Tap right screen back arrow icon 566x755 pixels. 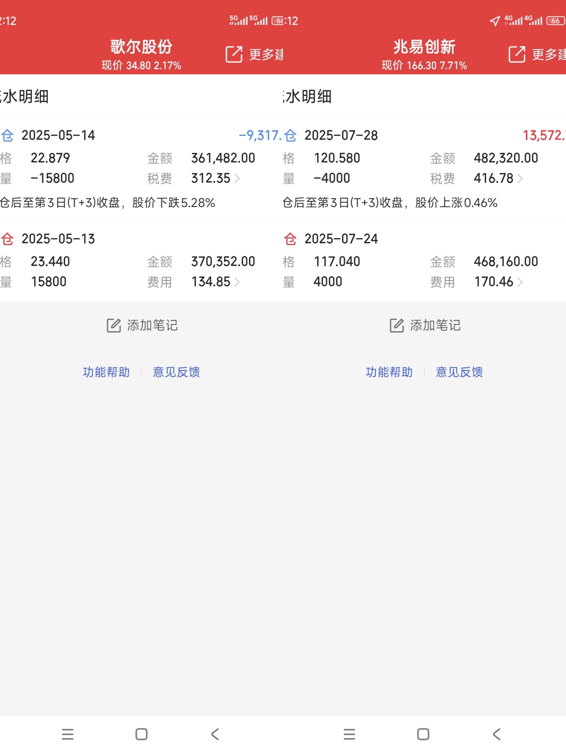(x=497, y=734)
